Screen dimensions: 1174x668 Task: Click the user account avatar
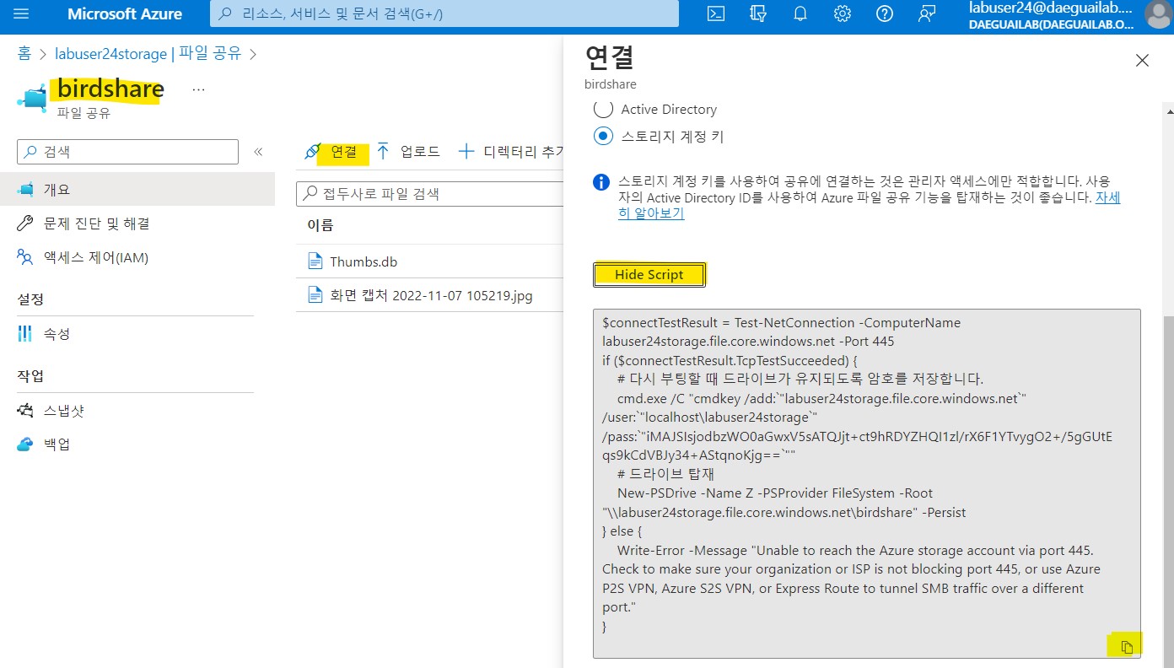point(1157,14)
